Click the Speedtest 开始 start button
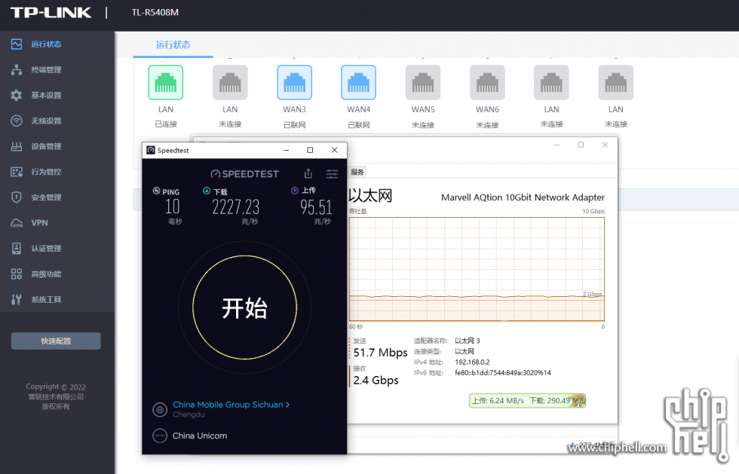Image resolution: width=739 pixels, height=474 pixels. (x=244, y=307)
